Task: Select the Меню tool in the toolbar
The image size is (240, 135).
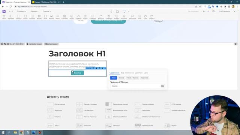Action: click(57, 17)
